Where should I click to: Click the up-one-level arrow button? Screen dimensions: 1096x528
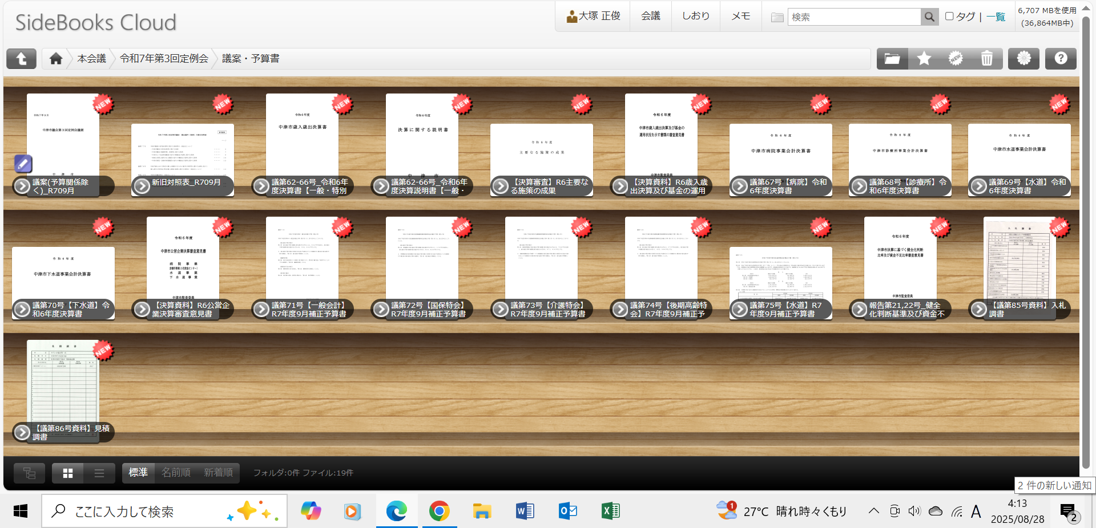click(x=21, y=59)
